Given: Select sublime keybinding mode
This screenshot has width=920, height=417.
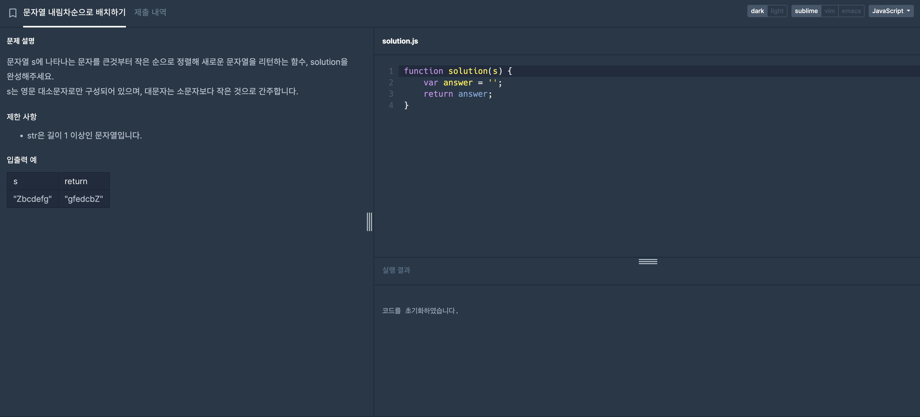Looking at the screenshot, I should point(806,11).
